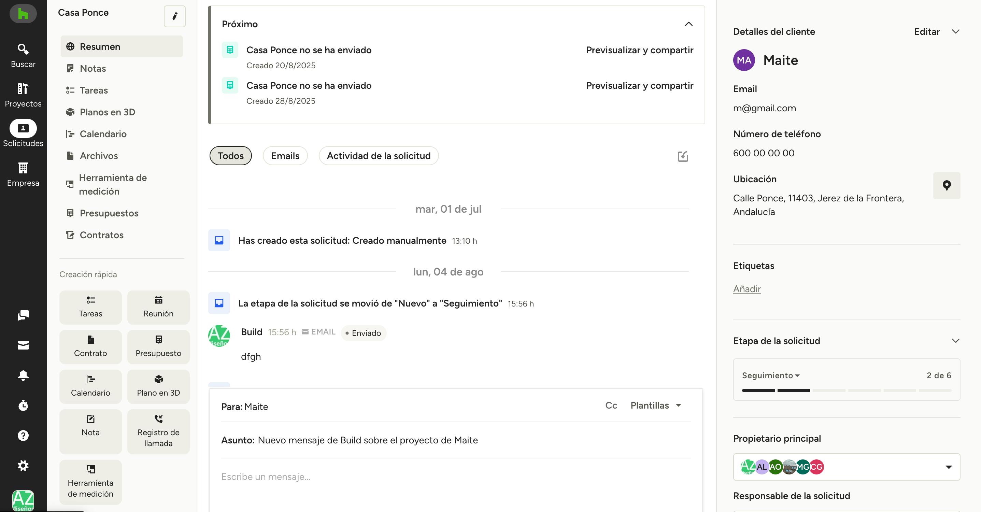Click the add note icon above activity feed
Screen dimensions: 981x512
[683, 156]
